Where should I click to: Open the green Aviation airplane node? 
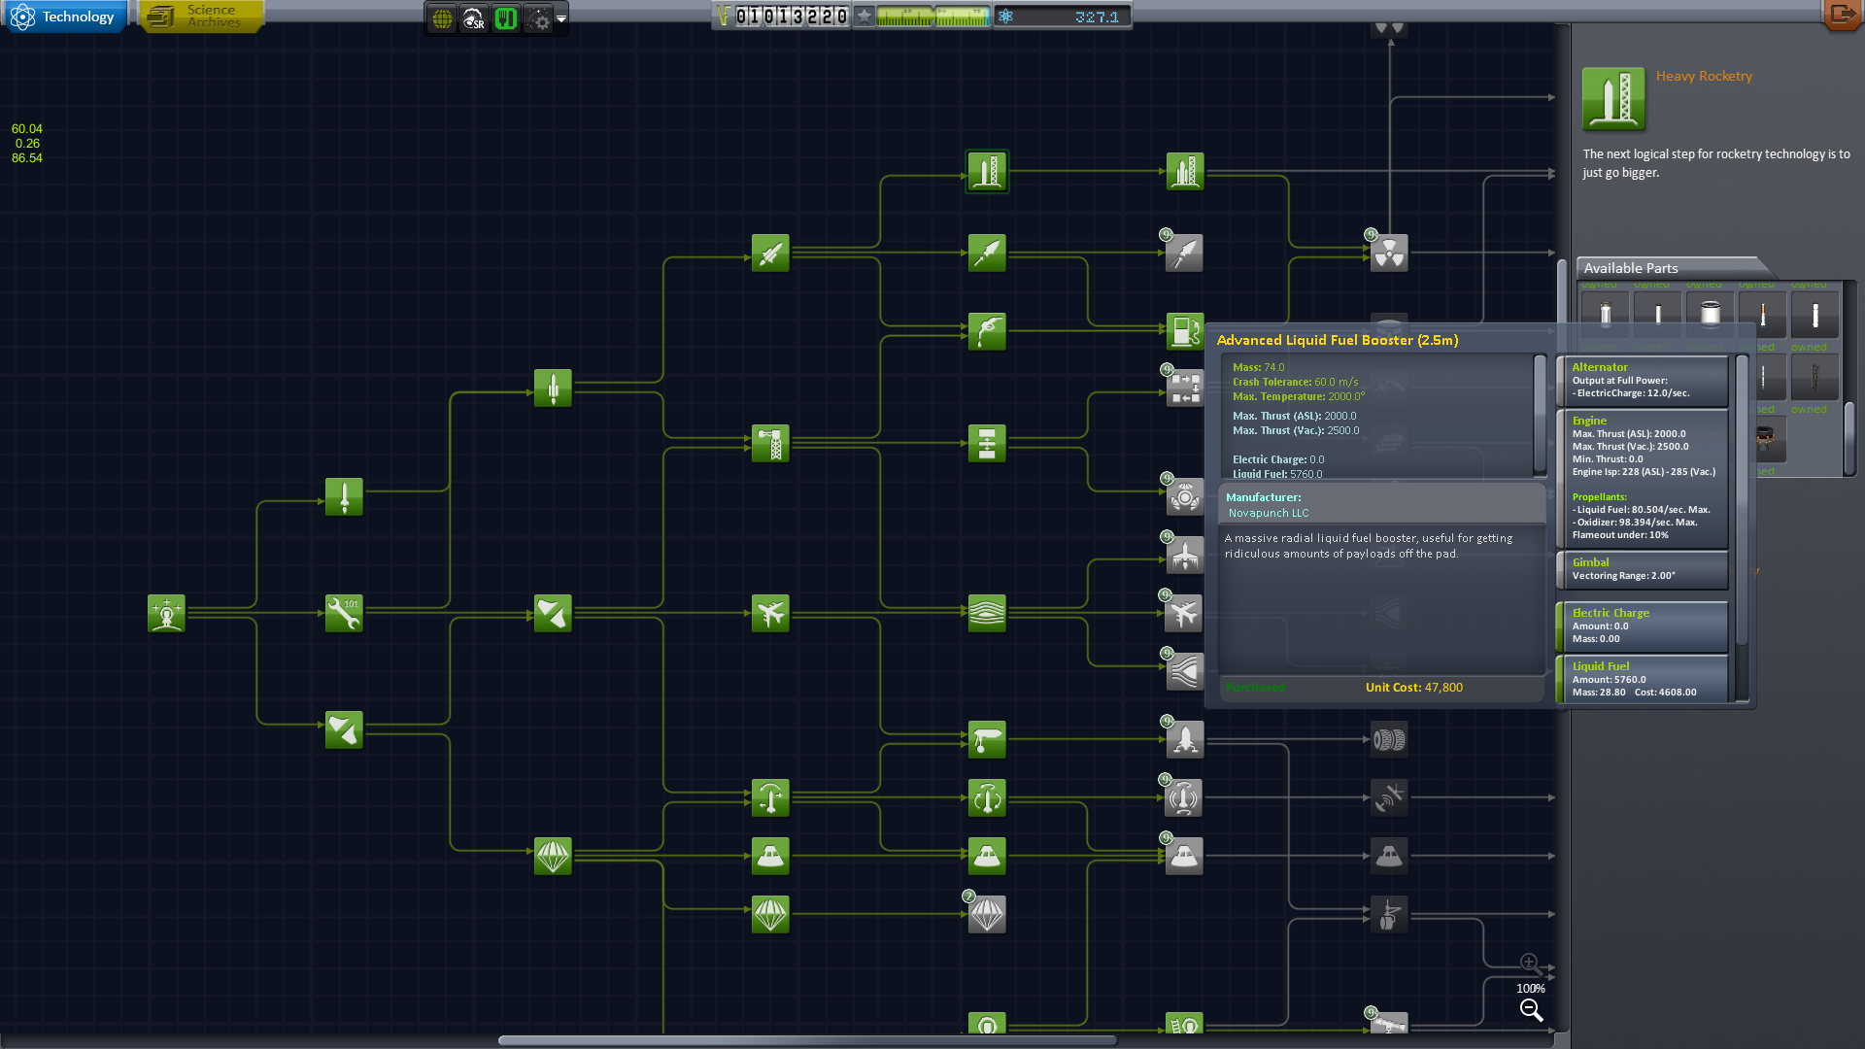[x=770, y=614]
